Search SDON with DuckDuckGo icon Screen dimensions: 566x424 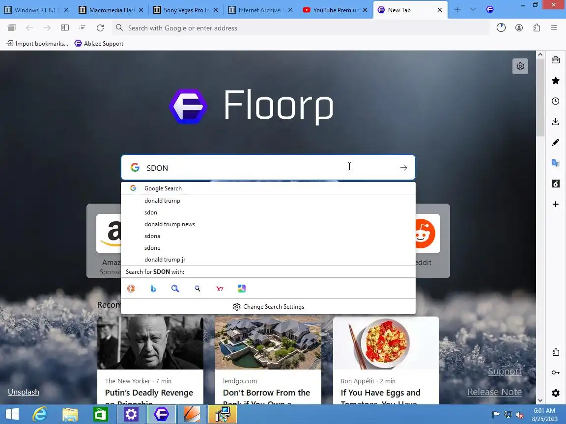131,289
